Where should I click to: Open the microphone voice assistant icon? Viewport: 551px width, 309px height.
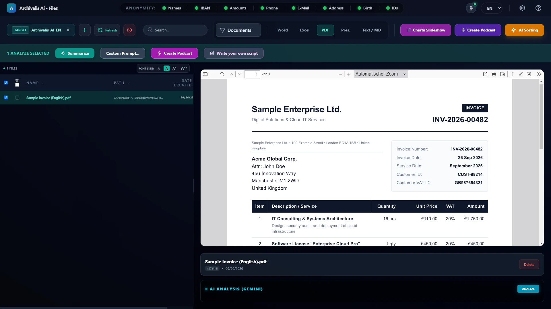coord(471,8)
